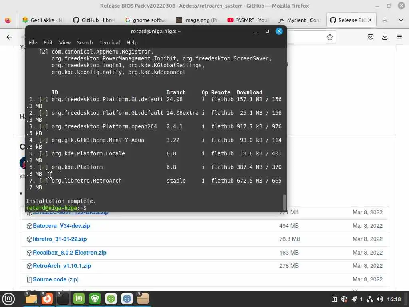Click the volume speaker tray icon

click(x=380, y=299)
